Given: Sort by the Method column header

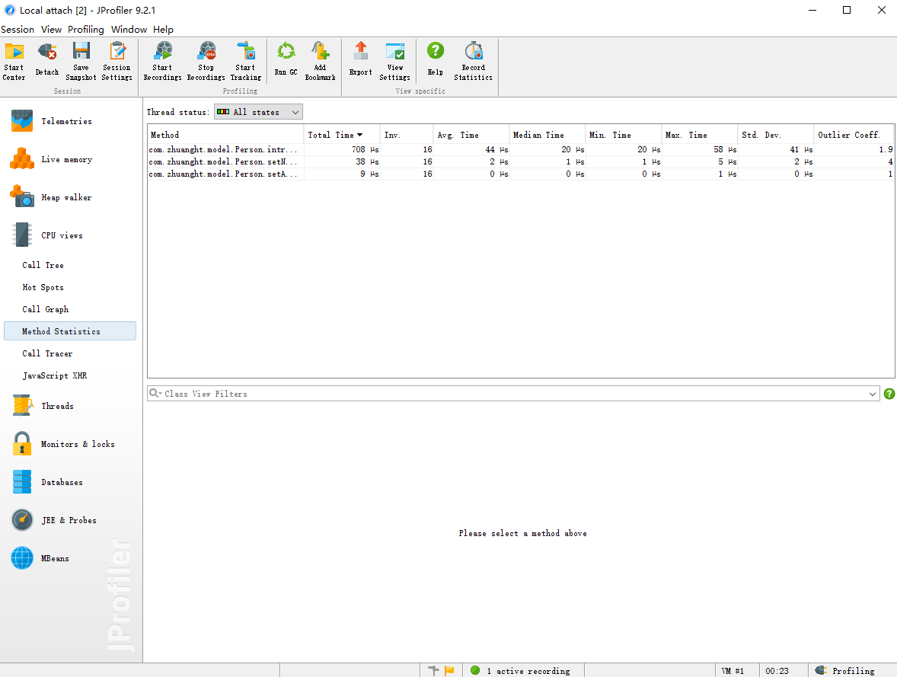Looking at the screenshot, I should click(225, 135).
